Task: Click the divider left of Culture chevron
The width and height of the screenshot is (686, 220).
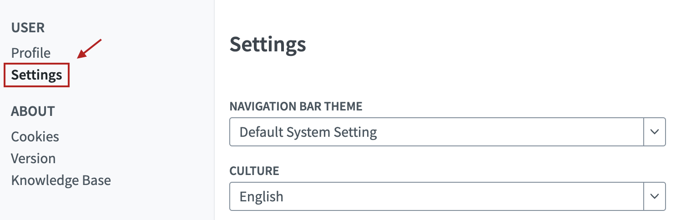Action: (644, 196)
